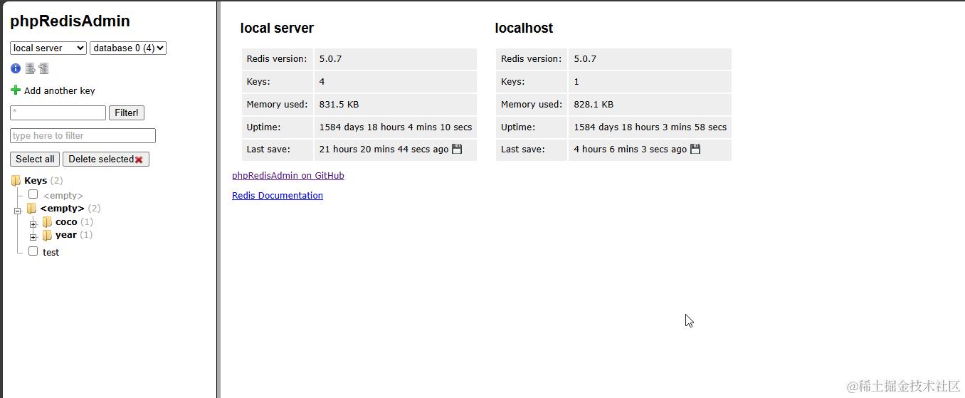
Task: Collapse the <empty> (2) folder
Action: click(18, 211)
